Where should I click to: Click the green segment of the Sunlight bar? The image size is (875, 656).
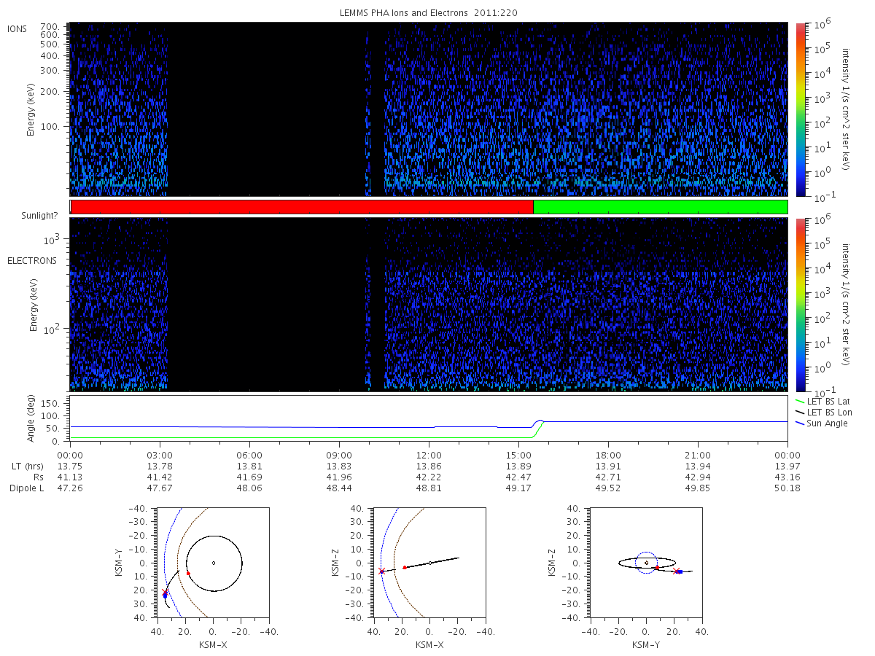pos(661,207)
